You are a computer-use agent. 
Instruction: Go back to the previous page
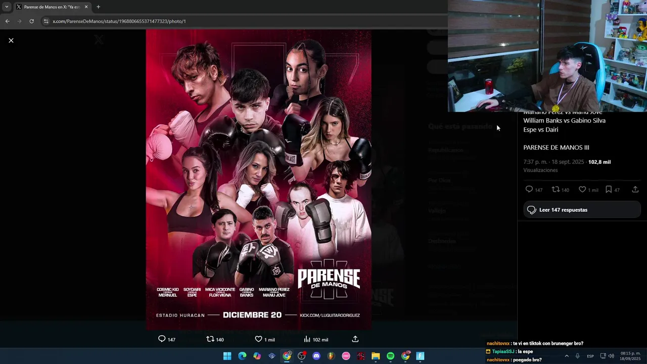coord(7,21)
